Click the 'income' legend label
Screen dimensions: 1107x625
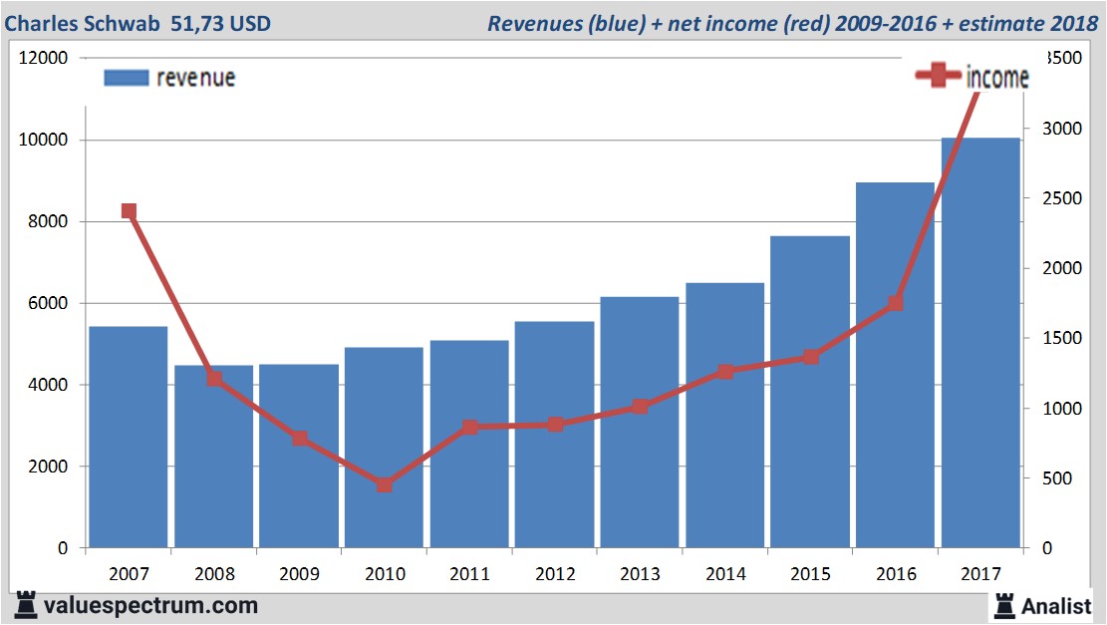(x=996, y=77)
